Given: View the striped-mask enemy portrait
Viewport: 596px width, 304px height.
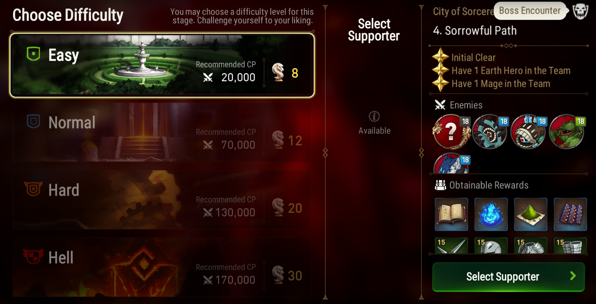Looking at the screenshot, I should tap(528, 131).
